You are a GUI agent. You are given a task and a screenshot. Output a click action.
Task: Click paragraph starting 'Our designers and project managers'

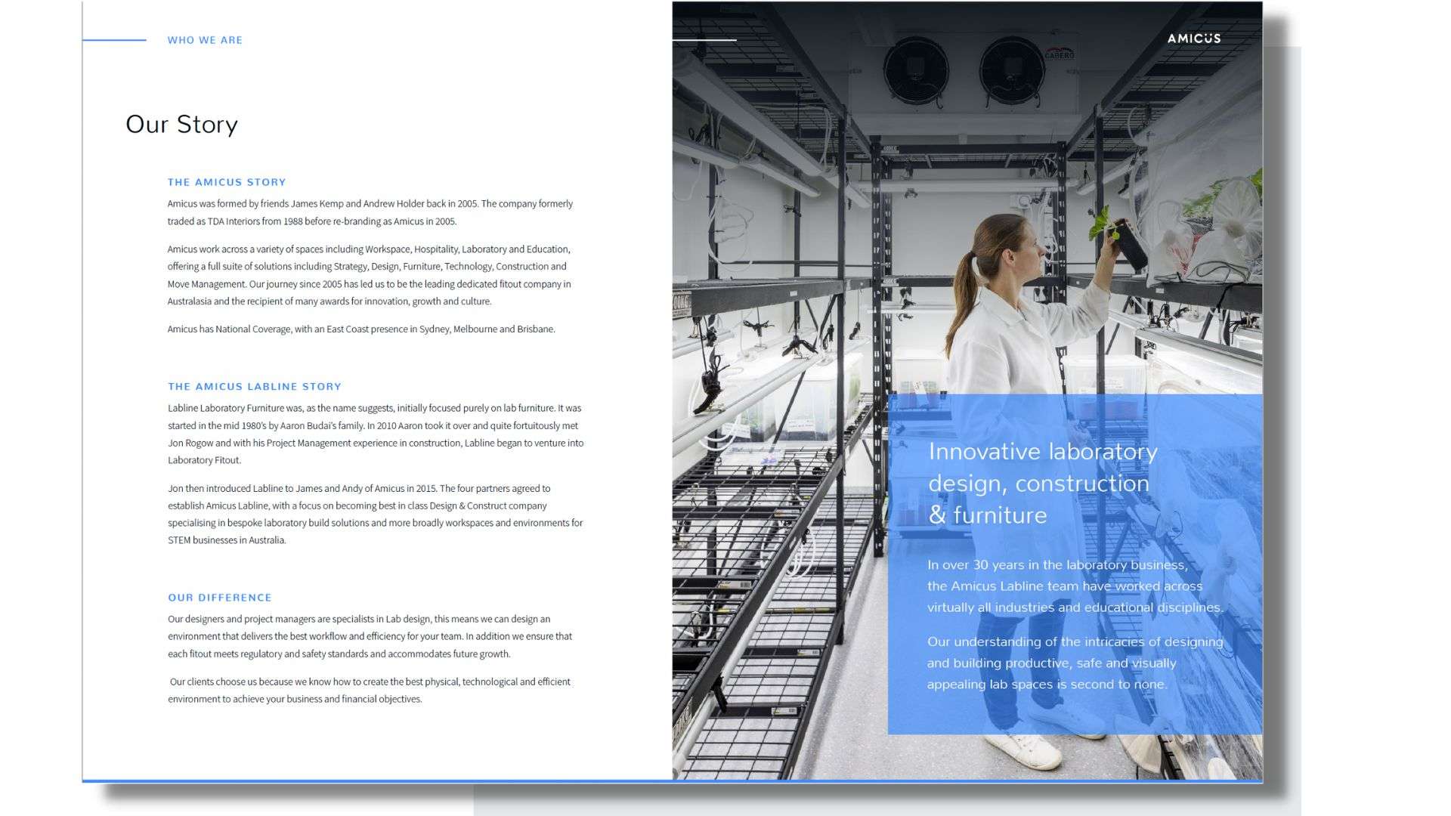click(370, 636)
